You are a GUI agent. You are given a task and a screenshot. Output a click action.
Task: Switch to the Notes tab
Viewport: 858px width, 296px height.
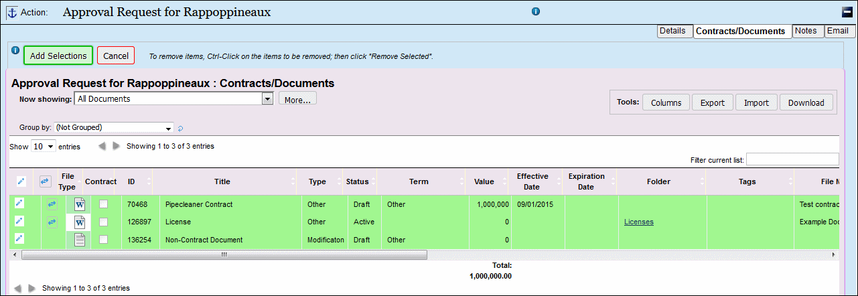[x=806, y=31]
